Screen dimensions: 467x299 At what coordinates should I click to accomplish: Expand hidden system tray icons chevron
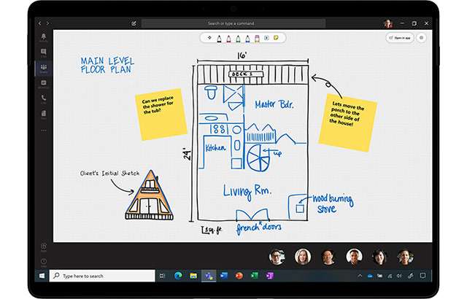coord(360,276)
